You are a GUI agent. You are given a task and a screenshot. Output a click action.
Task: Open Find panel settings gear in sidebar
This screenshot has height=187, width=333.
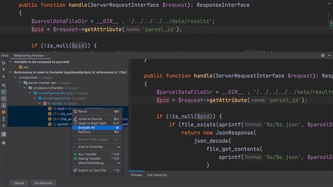(x=4, y=143)
